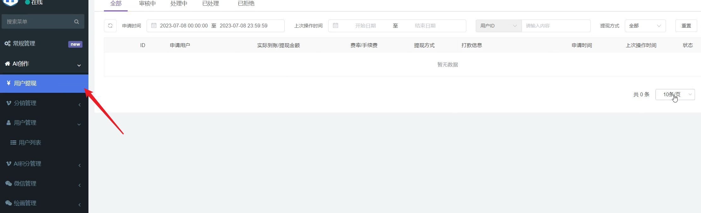
Task: Click calendar icon in 上次操作时间 date range
Action: [x=335, y=26]
